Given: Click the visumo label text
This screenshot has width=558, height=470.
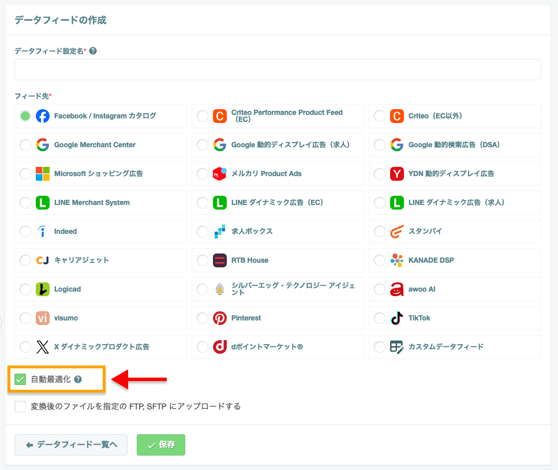Looking at the screenshot, I should (x=66, y=318).
